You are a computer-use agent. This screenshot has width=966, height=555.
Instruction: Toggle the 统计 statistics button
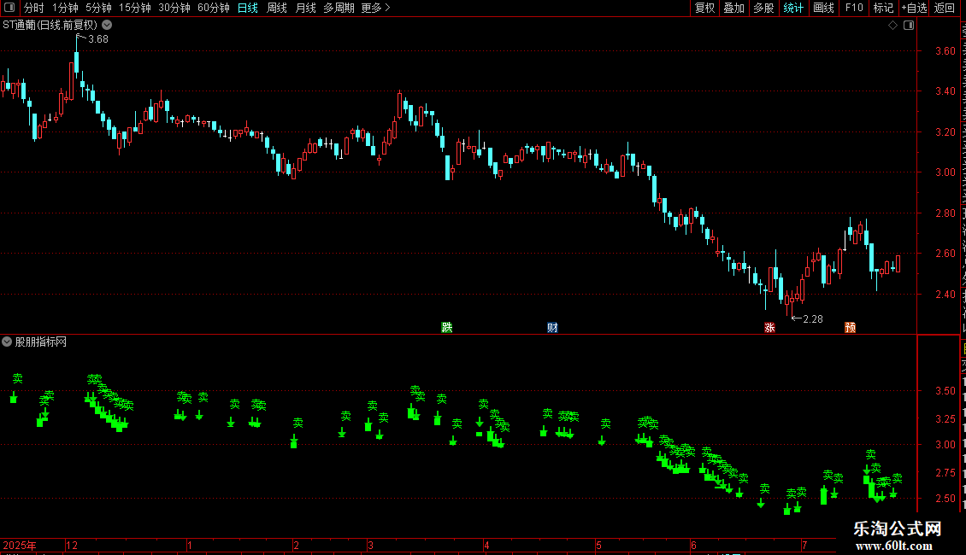click(792, 8)
